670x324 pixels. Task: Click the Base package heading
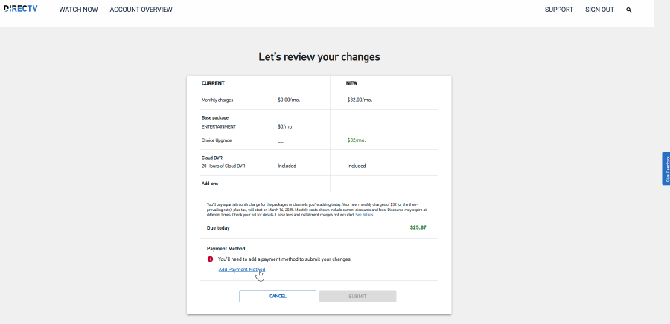tap(215, 117)
